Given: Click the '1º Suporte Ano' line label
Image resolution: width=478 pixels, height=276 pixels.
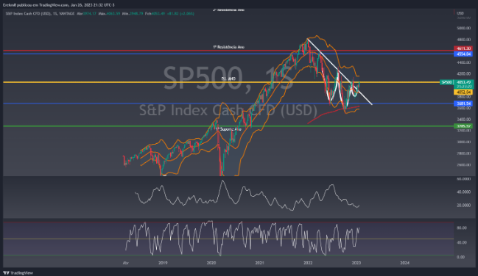Looking at the screenshot, I should point(228,129).
